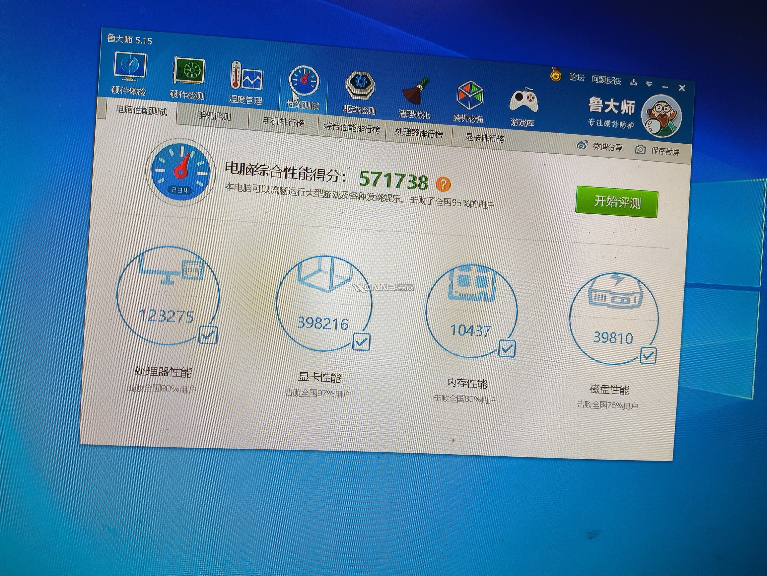Click the disk score 39810
The width and height of the screenshot is (767, 576).
613,337
